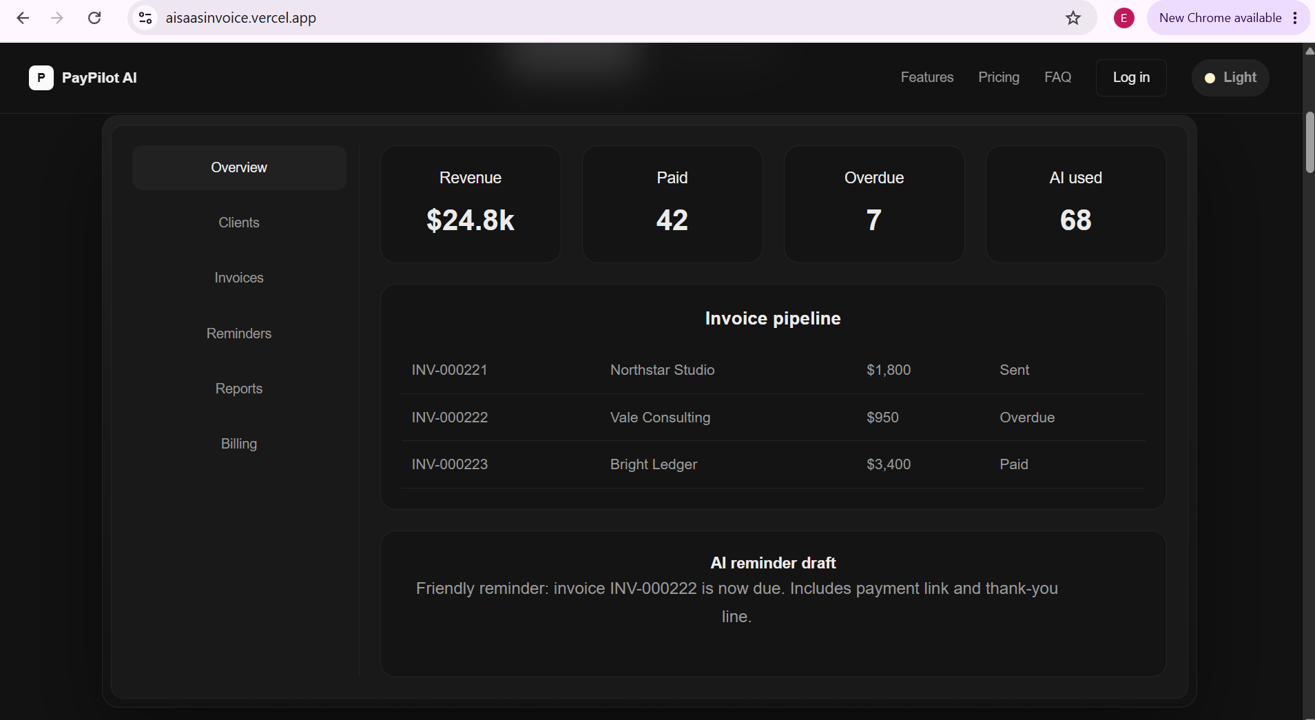Select the Invoices sidebar tab
Image resolution: width=1315 pixels, height=720 pixels.
click(239, 278)
